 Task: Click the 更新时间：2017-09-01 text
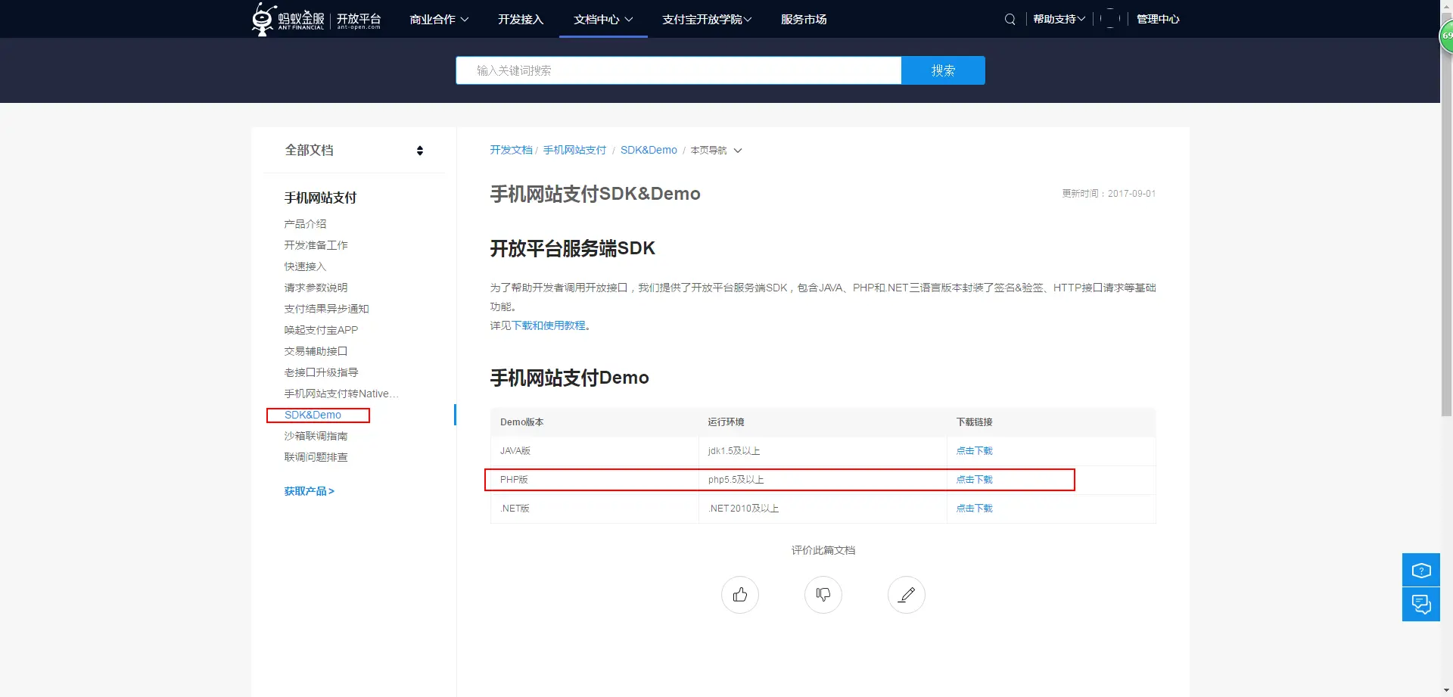(x=1109, y=194)
